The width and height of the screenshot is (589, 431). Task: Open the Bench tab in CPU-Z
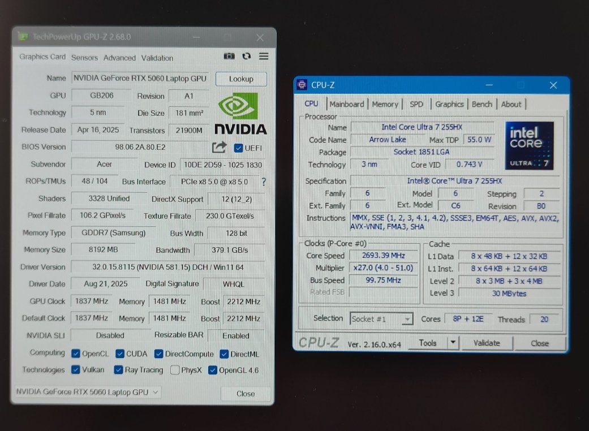(x=482, y=104)
